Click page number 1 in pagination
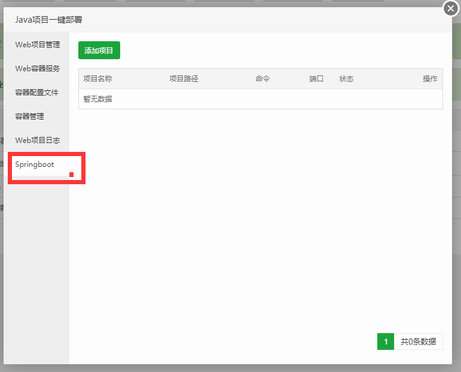The image size is (461, 372). pyautogui.click(x=386, y=341)
